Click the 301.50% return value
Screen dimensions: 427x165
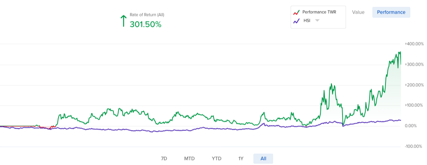[x=145, y=24]
